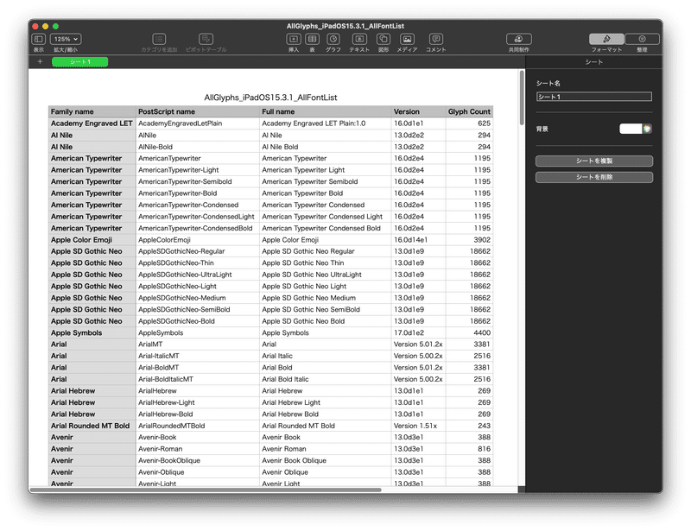Screen dimensions: 691x531
Task: Select the 17.0d1e2 version cell
Action: pos(418,332)
